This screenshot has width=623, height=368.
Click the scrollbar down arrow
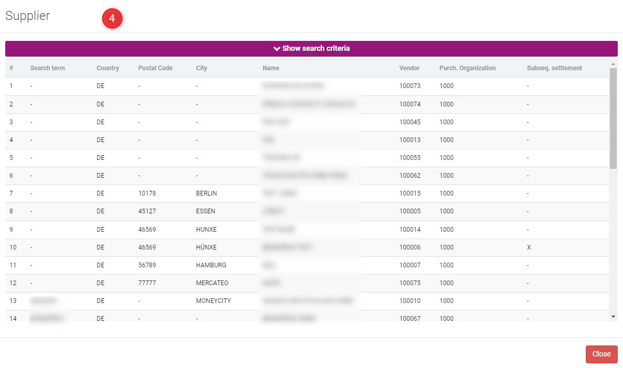pos(613,317)
